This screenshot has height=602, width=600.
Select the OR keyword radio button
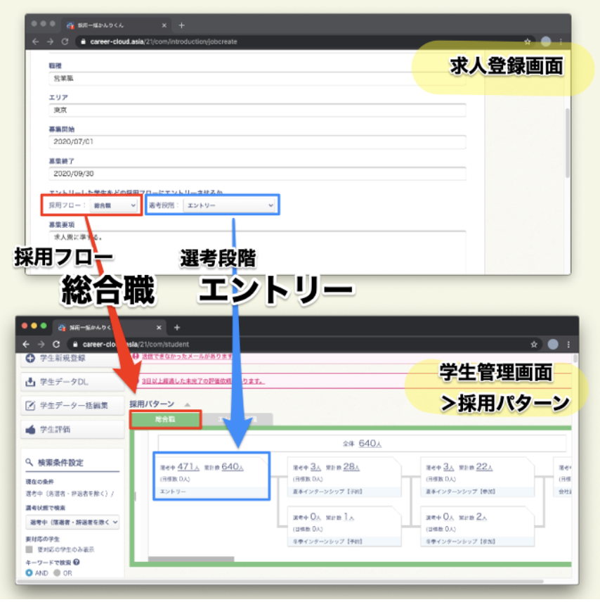pos(58,572)
